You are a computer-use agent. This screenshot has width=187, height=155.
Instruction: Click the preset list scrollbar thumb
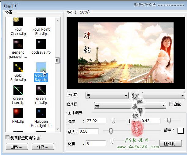click(x=57, y=60)
